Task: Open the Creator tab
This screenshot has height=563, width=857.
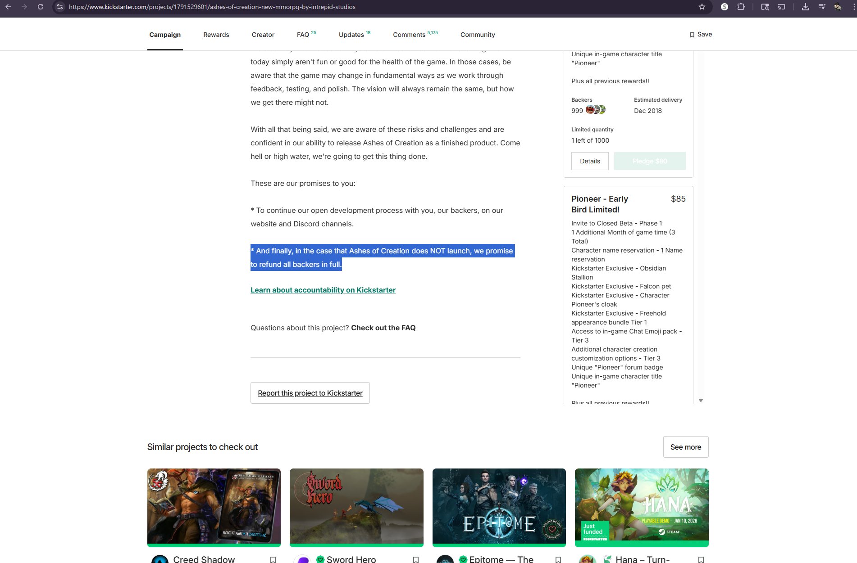Action: [263, 35]
